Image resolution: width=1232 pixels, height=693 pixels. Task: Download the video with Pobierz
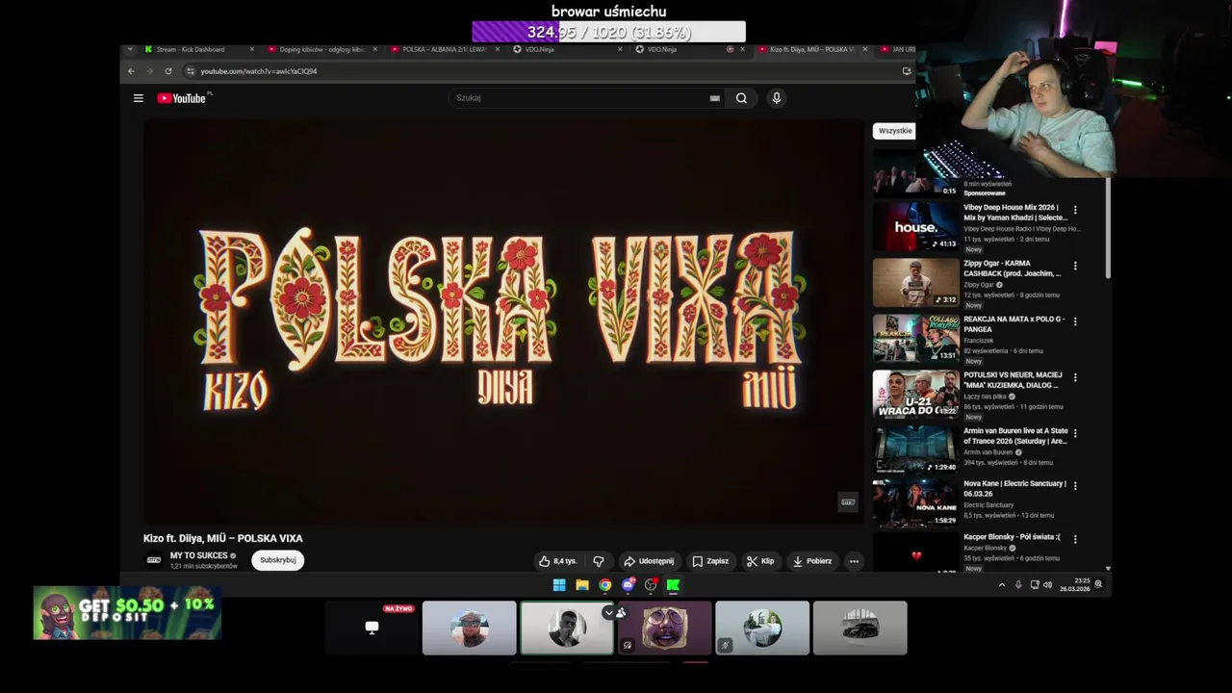(x=811, y=561)
